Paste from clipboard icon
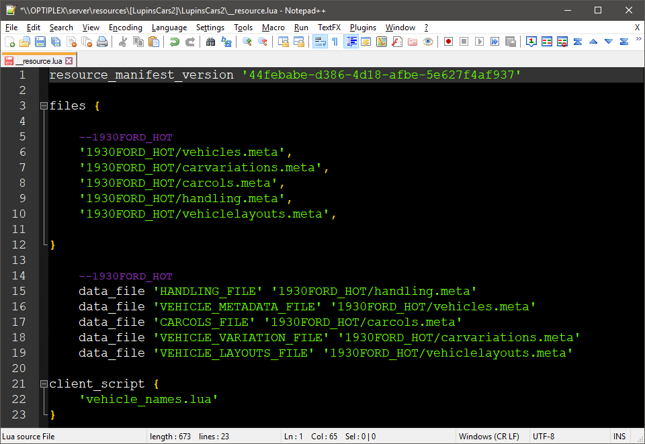645x444 pixels. 154,42
